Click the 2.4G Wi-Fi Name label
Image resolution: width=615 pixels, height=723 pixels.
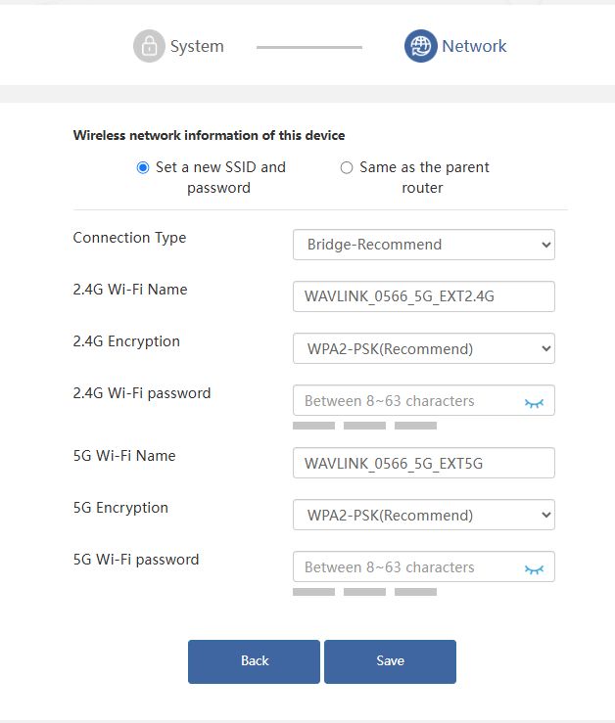[x=130, y=290]
